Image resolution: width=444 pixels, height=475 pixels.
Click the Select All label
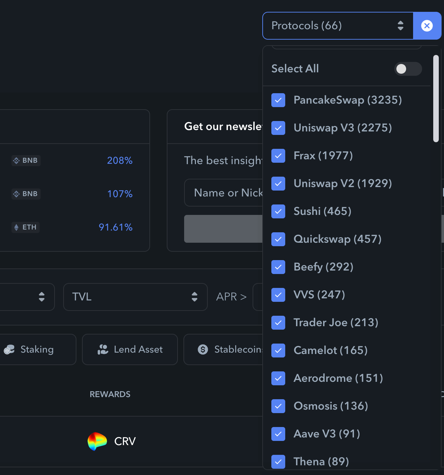[295, 69]
